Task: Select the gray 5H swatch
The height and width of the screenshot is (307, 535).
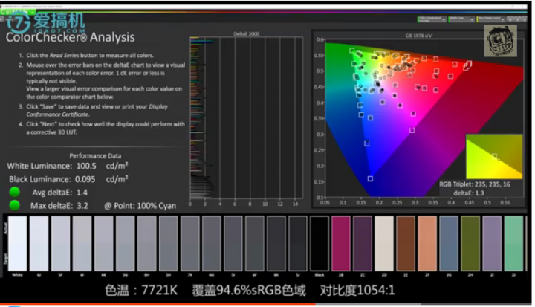Action: point(168,243)
